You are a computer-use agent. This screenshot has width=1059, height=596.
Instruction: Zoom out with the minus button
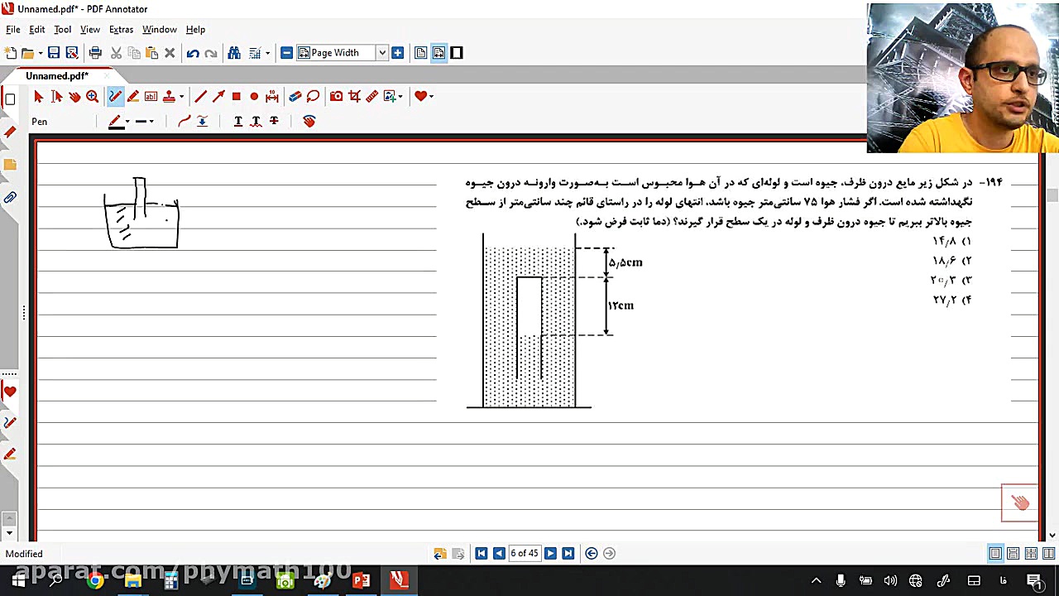tap(286, 53)
